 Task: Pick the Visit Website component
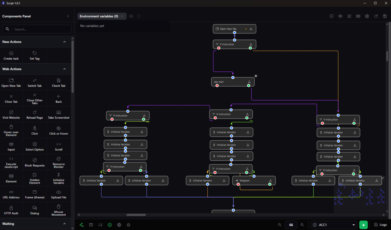(x=11, y=115)
